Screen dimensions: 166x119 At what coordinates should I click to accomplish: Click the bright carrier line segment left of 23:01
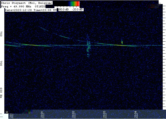tap(28, 45)
